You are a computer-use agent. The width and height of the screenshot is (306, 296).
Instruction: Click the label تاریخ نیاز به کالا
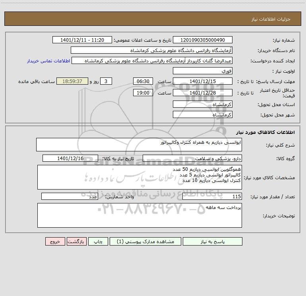pos(118,159)
